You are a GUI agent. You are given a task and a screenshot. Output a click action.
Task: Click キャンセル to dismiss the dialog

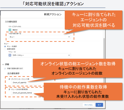pos(88,105)
